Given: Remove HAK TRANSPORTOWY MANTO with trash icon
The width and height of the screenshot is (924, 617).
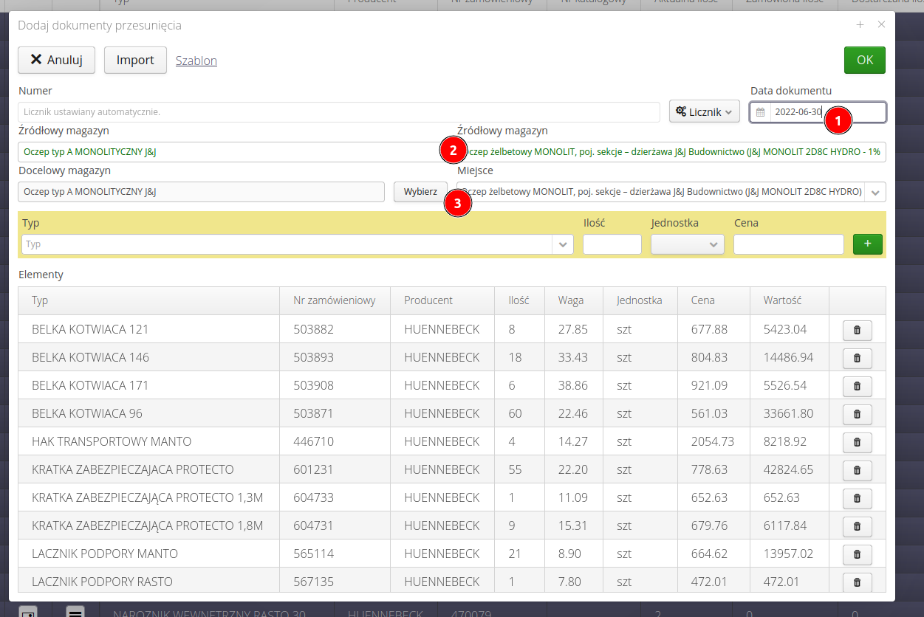Looking at the screenshot, I should [857, 442].
